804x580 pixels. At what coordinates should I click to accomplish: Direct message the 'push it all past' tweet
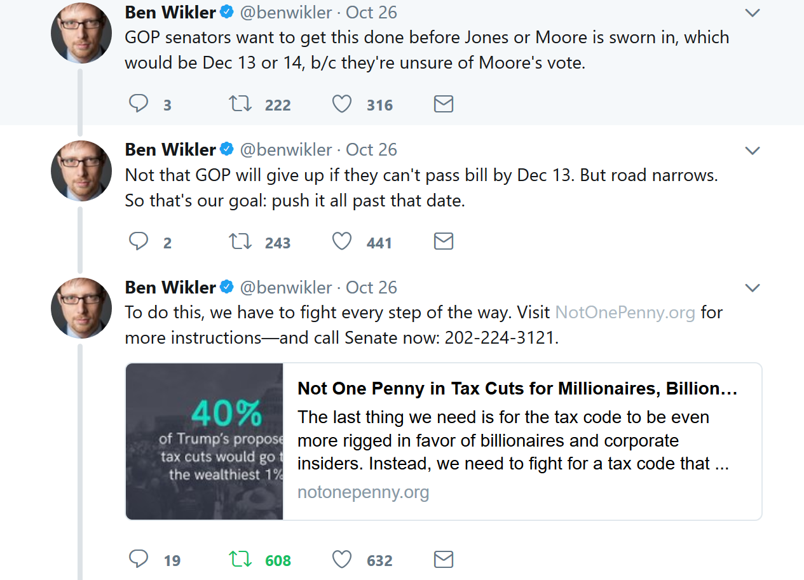pyautogui.click(x=443, y=241)
